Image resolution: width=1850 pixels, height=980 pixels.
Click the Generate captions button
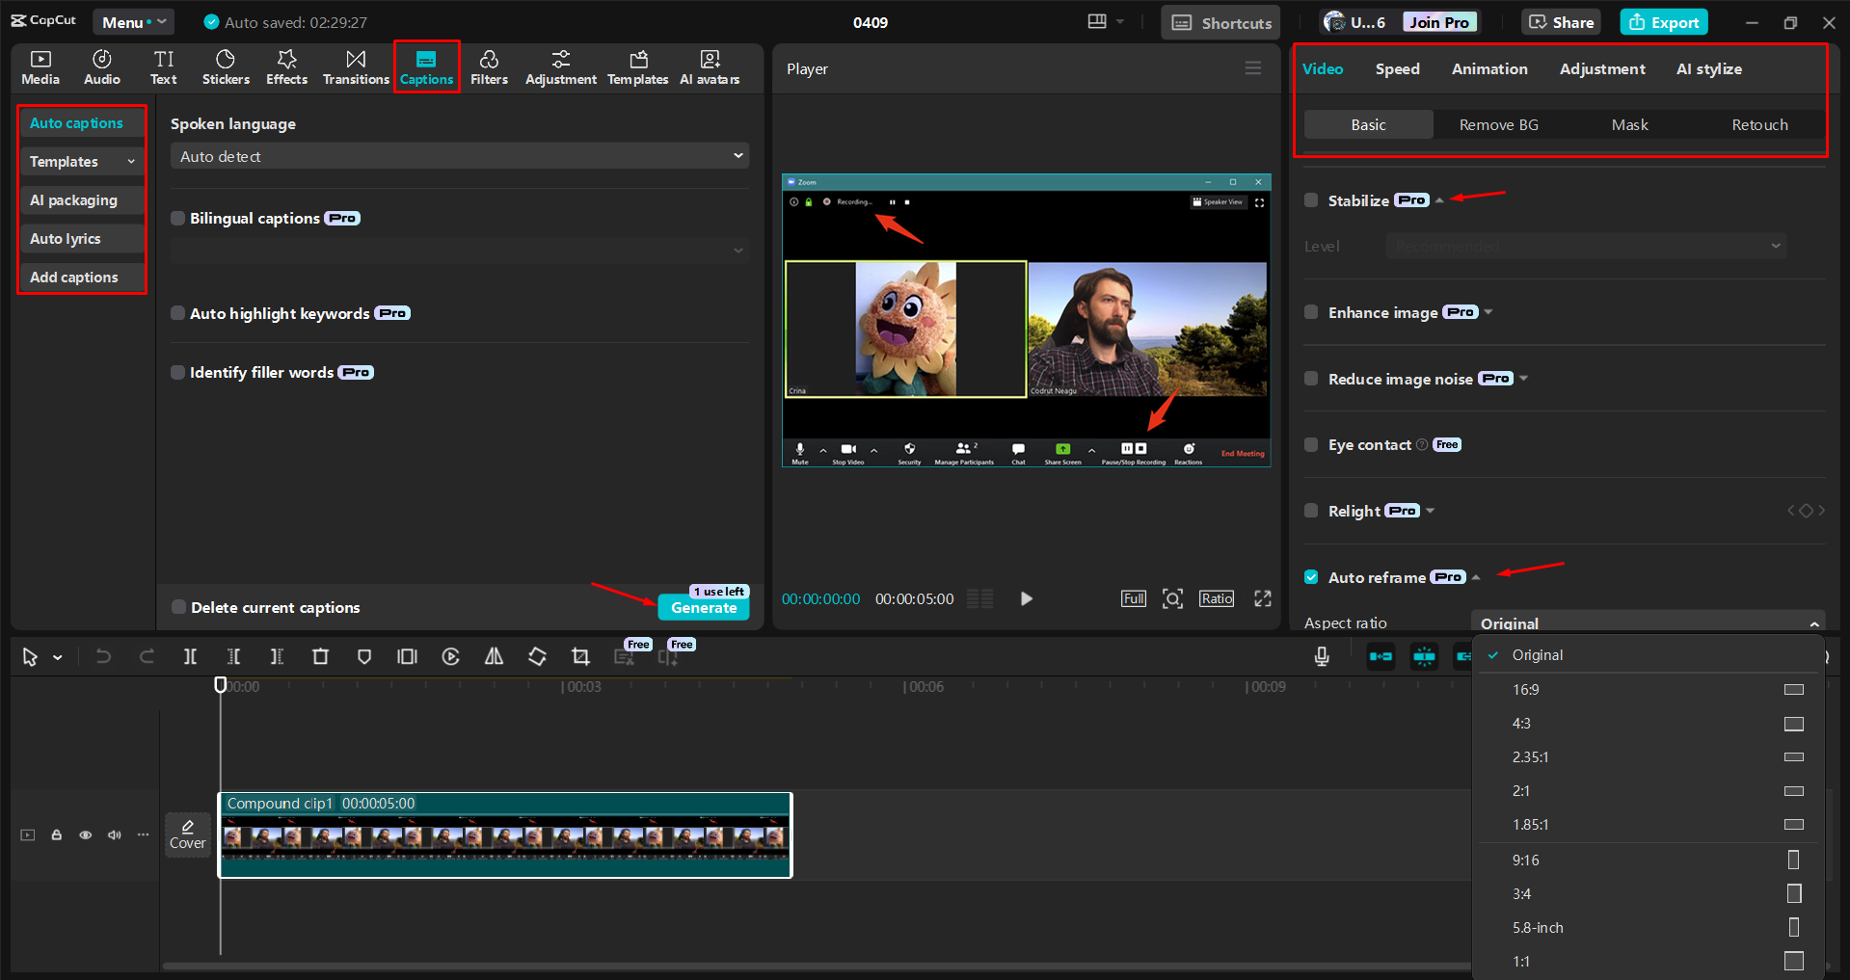coord(704,608)
